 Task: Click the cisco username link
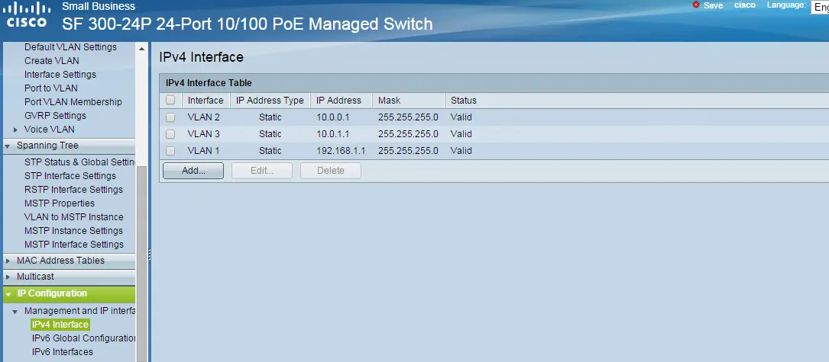point(745,5)
